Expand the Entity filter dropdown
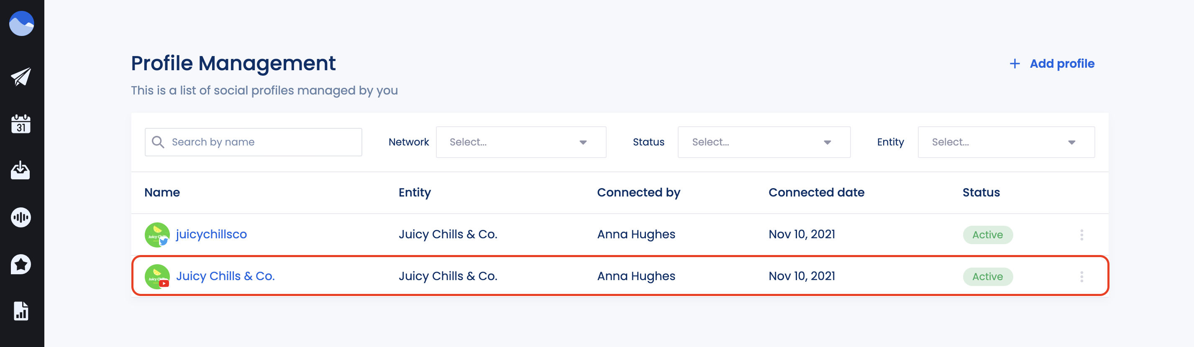The width and height of the screenshot is (1194, 347). tap(1006, 142)
